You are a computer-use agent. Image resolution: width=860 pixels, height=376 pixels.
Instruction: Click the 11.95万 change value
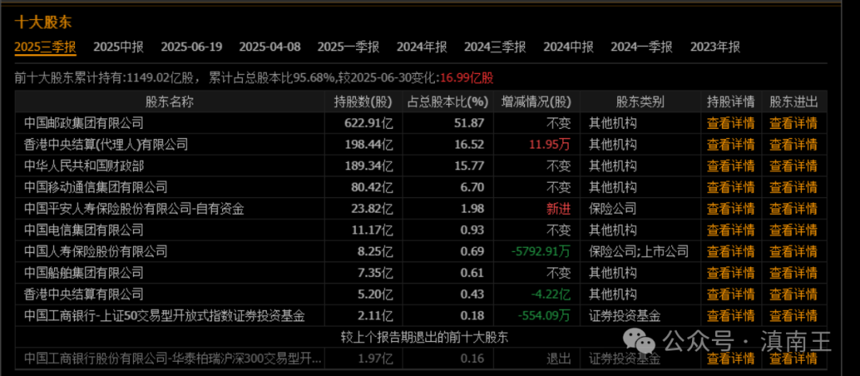[x=550, y=145]
